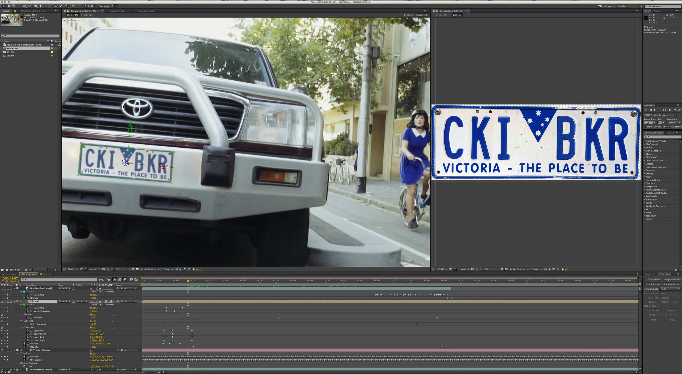
Task: Select the Zoom magnifier tool
Action: pyautogui.click(x=14, y=6)
